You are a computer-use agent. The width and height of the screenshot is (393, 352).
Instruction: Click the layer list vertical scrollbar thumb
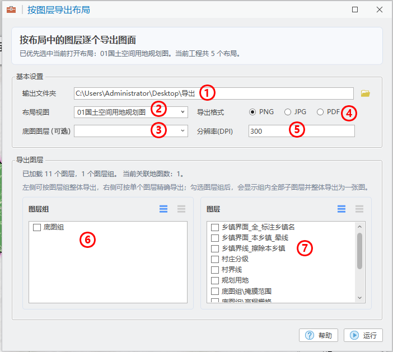click(360, 250)
